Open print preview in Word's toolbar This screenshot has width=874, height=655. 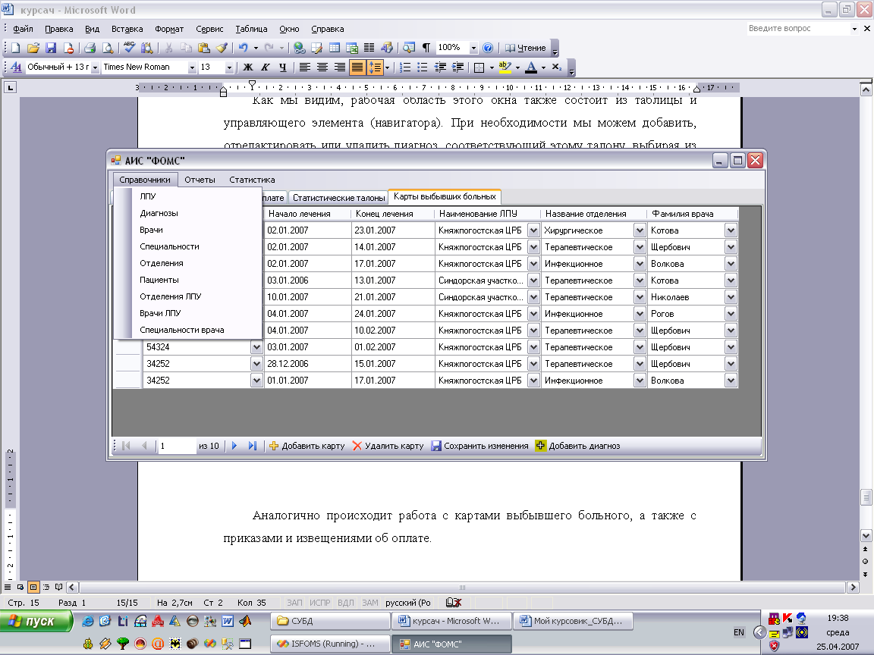tap(108, 48)
